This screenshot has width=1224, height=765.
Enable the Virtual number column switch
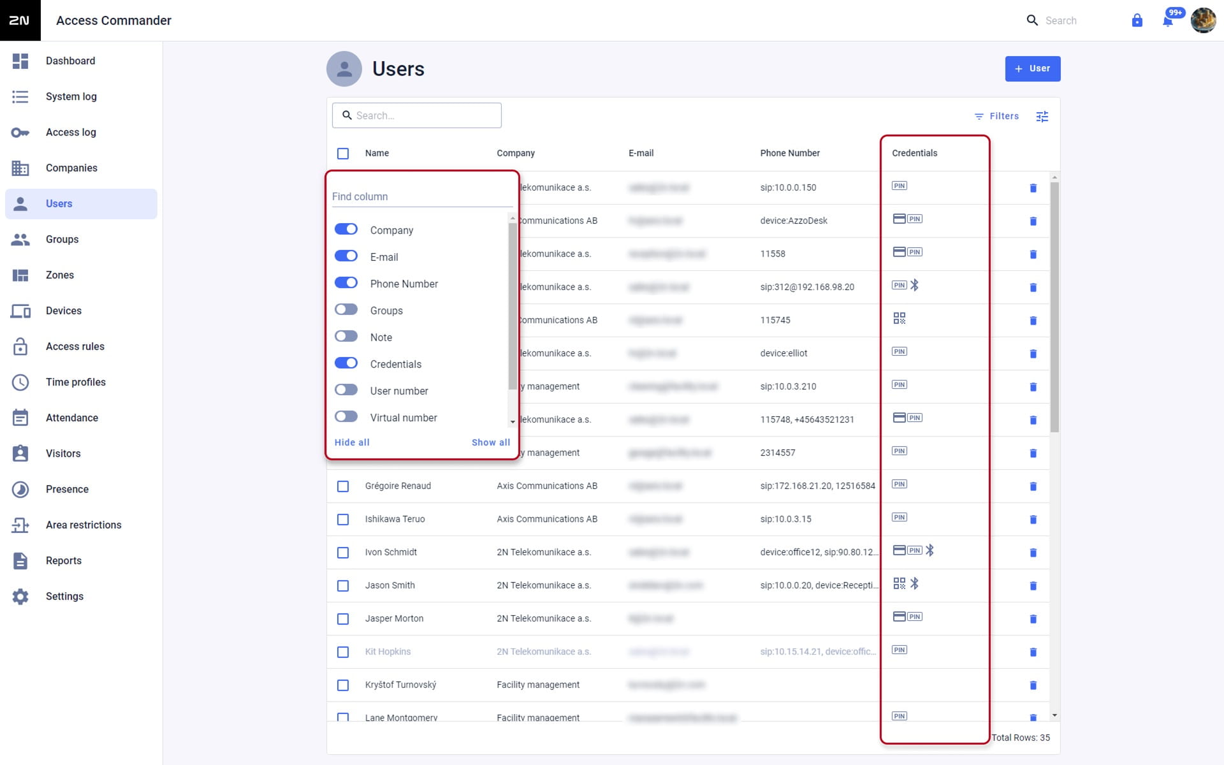tap(346, 417)
